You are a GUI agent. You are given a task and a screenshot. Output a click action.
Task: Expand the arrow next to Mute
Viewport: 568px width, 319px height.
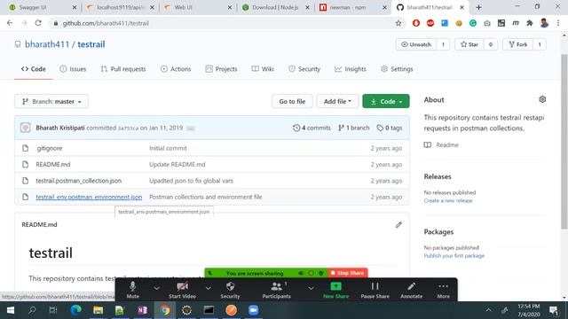[x=156, y=288]
